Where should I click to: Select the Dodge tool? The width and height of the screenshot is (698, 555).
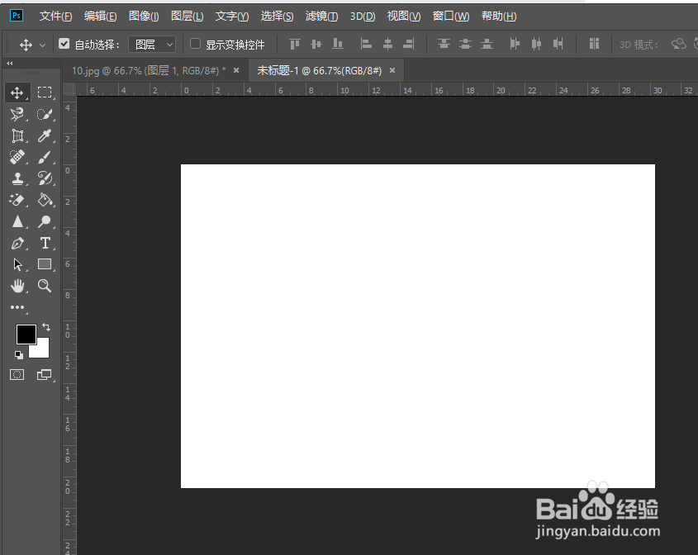[x=45, y=221]
